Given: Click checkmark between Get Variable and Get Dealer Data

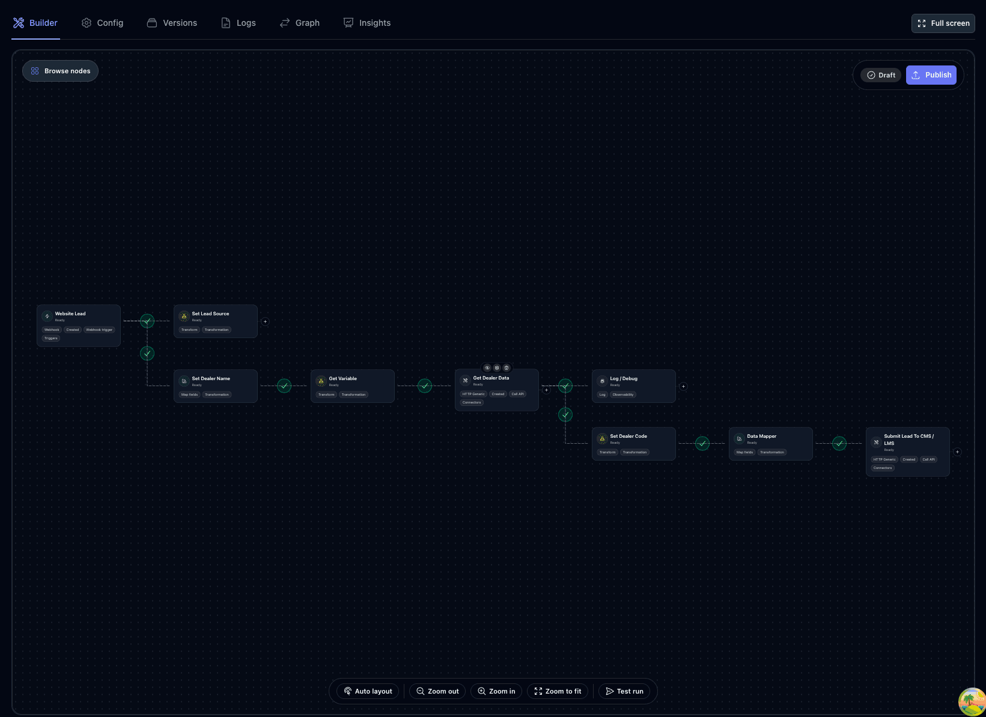Looking at the screenshot, I should 425,386.
